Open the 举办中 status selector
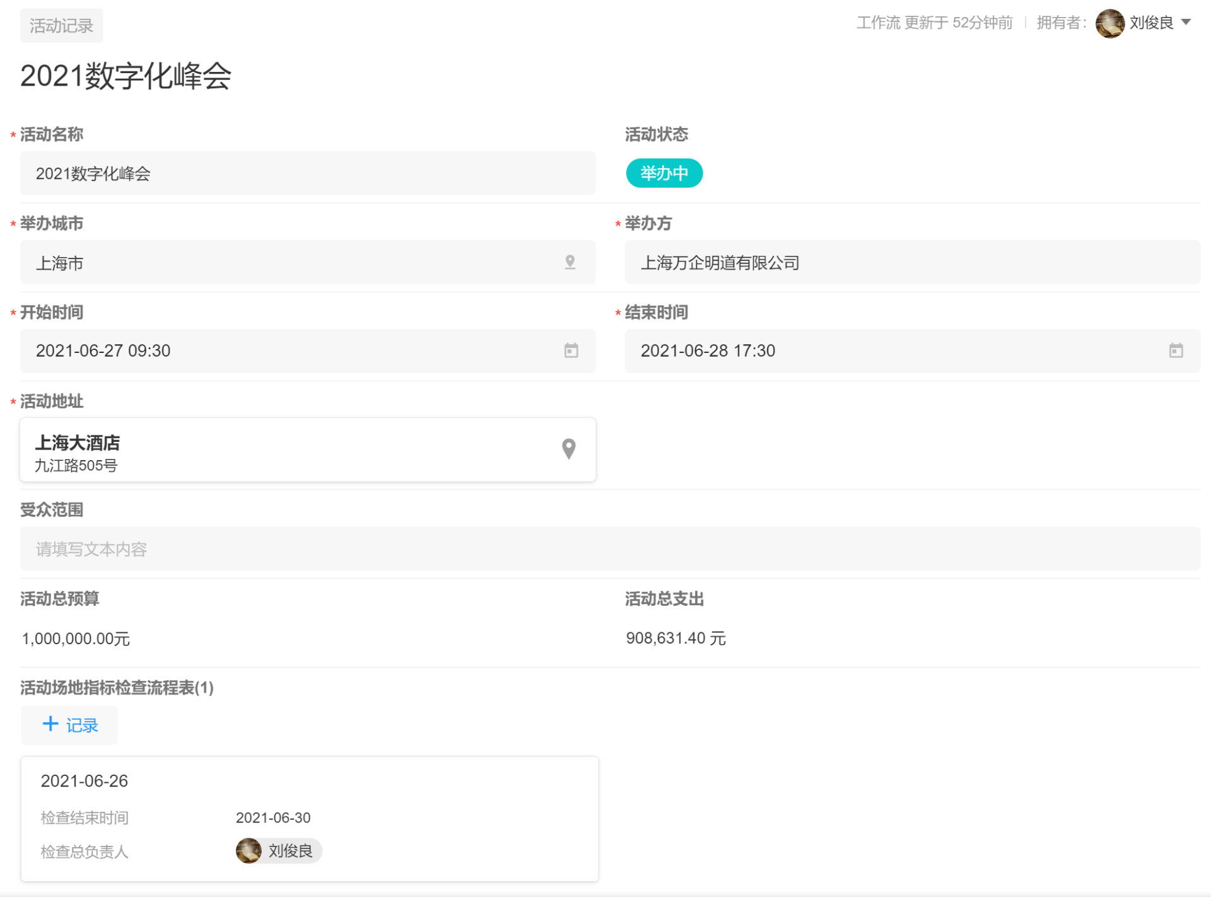The image size is (1211, 902). 664,173
